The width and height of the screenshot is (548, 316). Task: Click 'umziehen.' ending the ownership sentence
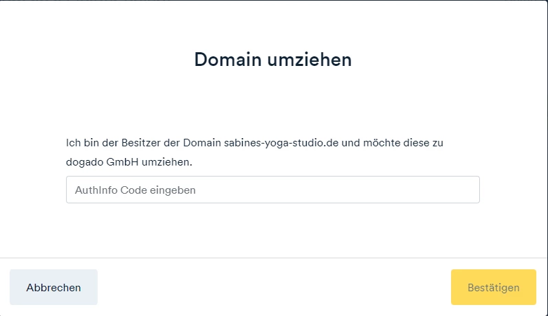point(166,162)
